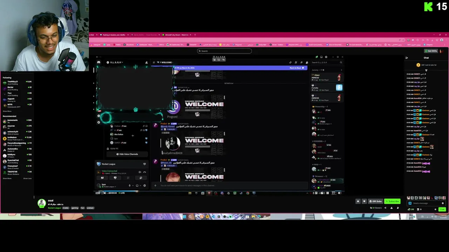
Task: Show More under Recommended list
Action: pos(7,178)
